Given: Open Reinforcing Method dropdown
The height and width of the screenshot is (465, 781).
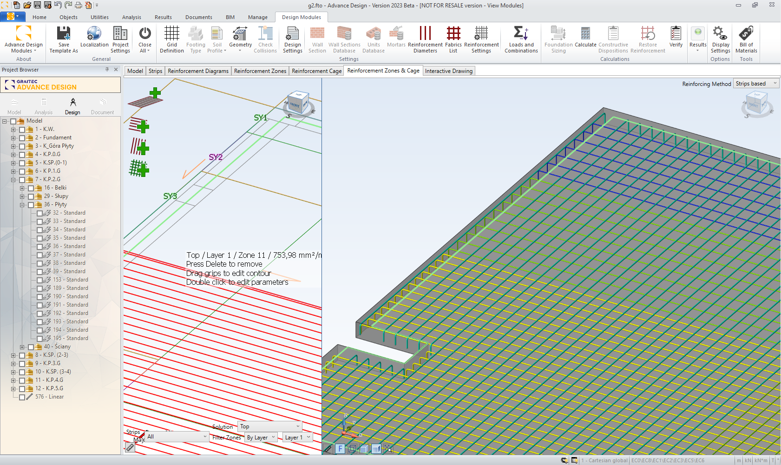Looking at the screenshot, I should 756,84.
